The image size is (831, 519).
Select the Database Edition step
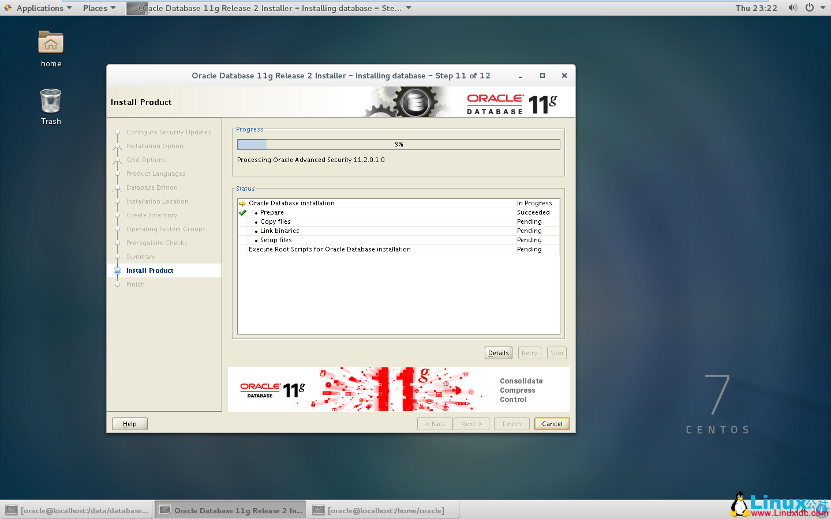click(152, 187)
